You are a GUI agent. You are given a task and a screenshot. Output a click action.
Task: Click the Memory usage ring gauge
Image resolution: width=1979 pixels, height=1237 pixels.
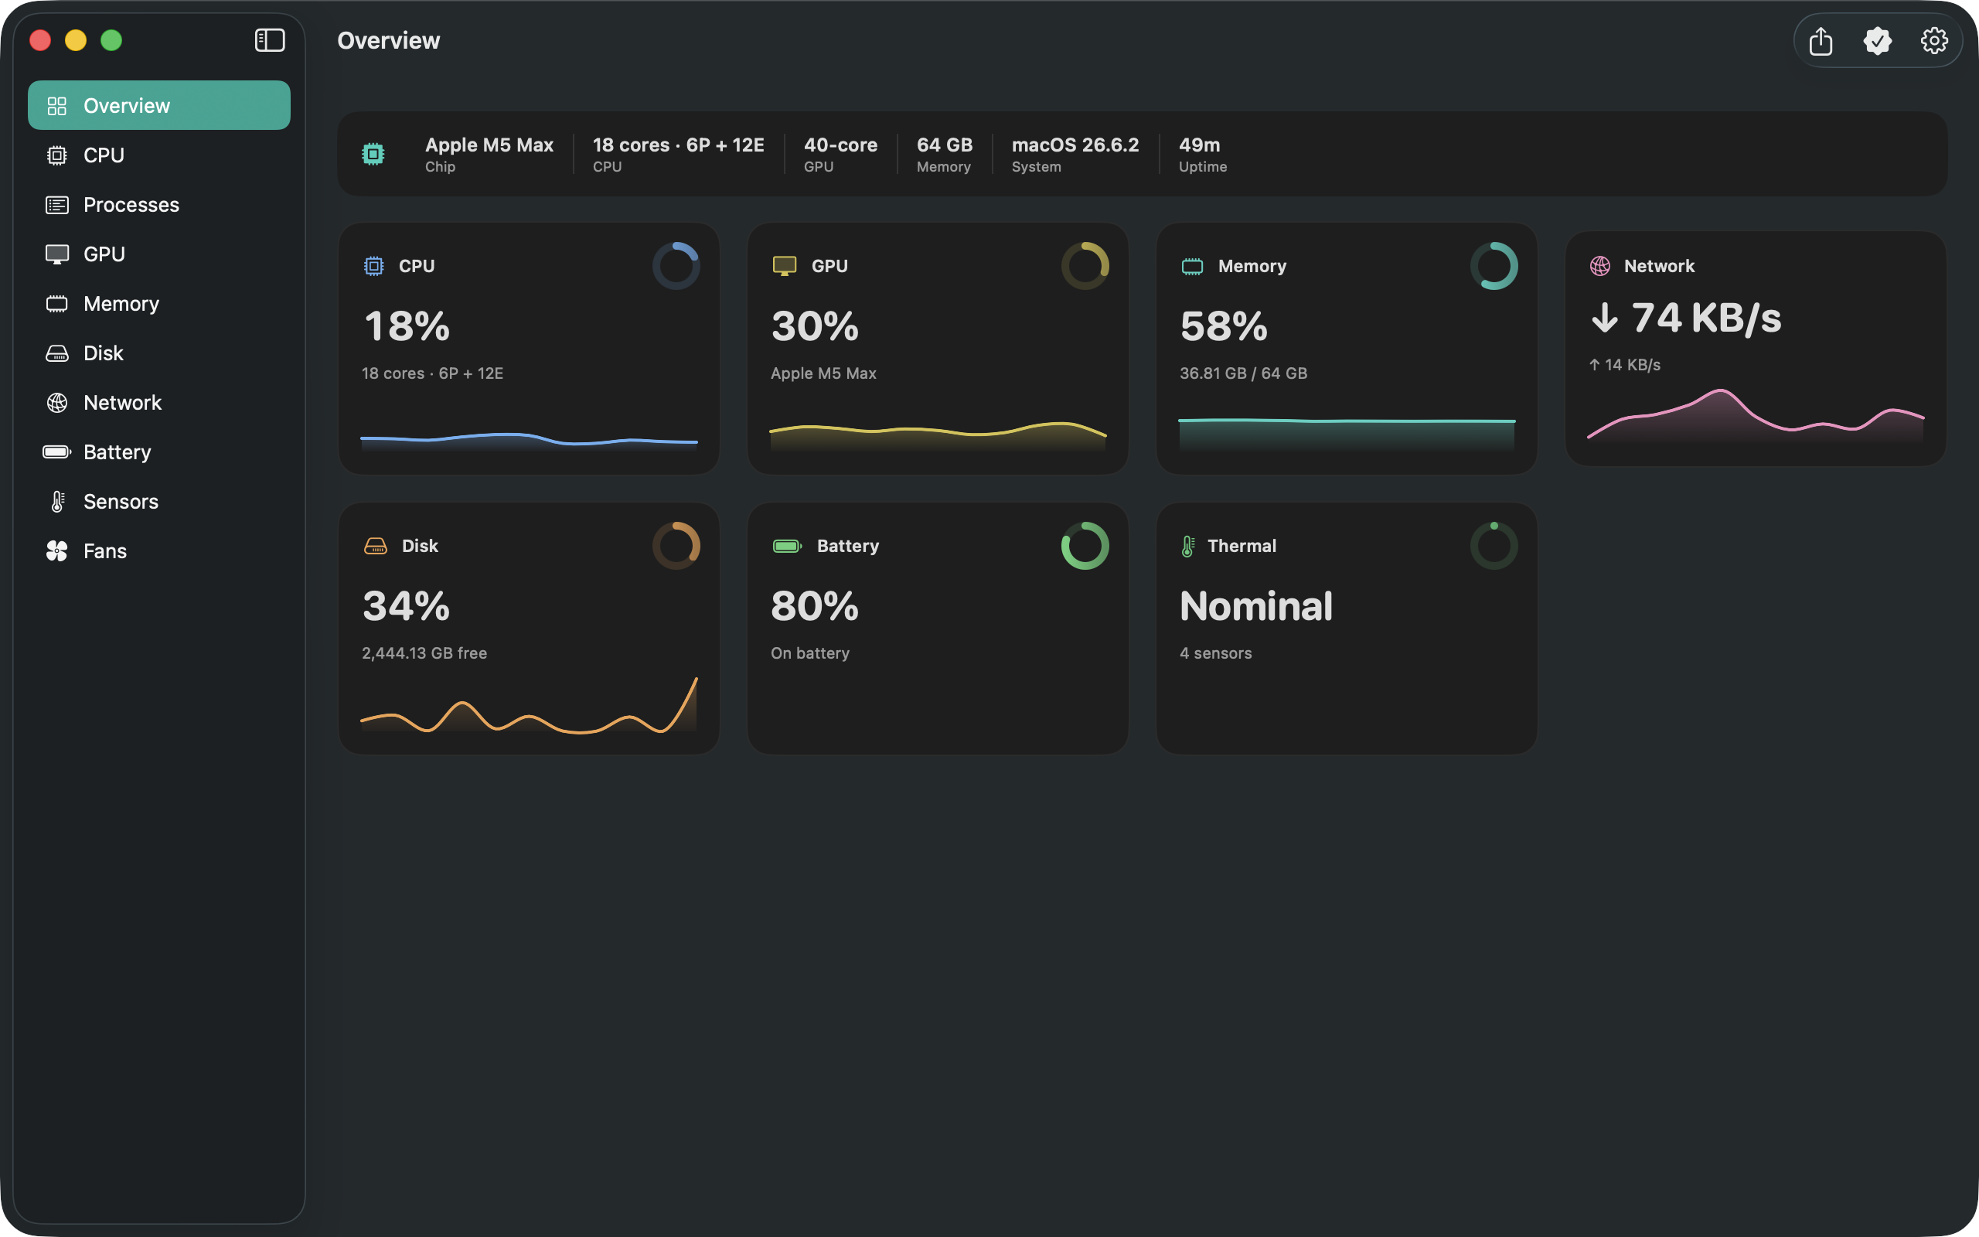click(x=1494, y=266)
